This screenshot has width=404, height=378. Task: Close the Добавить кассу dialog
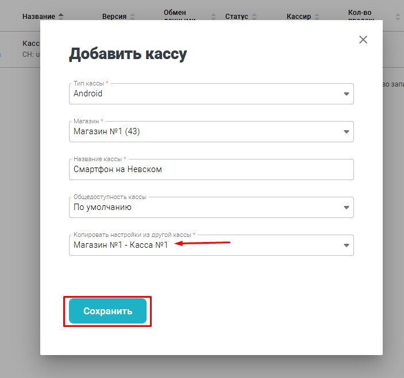pos(363,40)
